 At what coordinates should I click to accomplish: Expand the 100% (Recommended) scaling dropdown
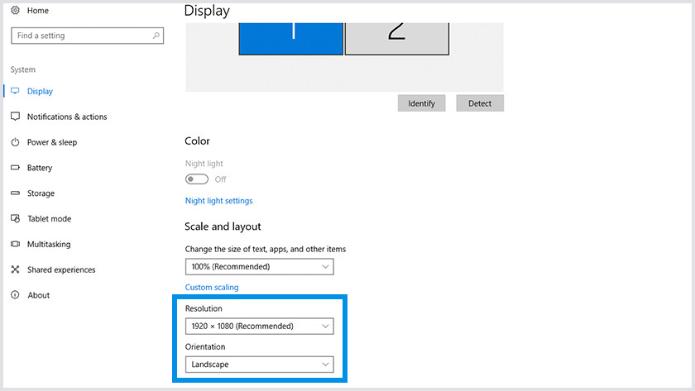259,266
